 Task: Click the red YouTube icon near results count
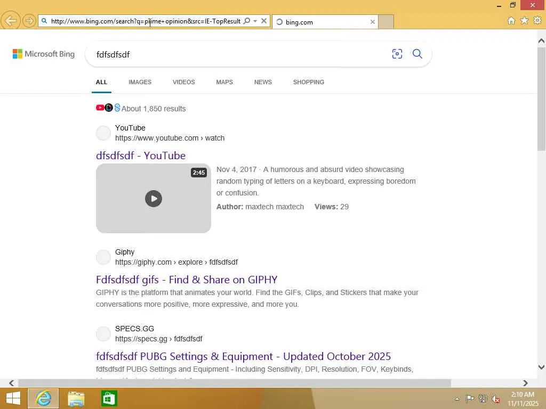point(100,108)
